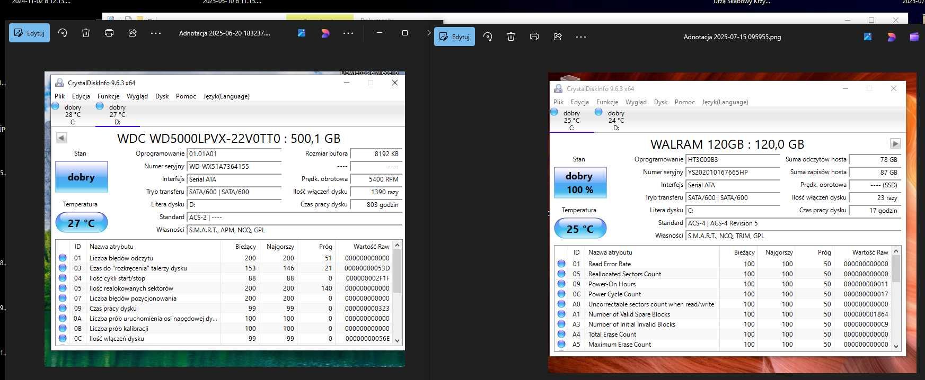The width and height of the screenshot is (925, 380).
Task: Click next disk arrow beside WALRAM title
Action: pyautogui.click(x=895, y=143)
